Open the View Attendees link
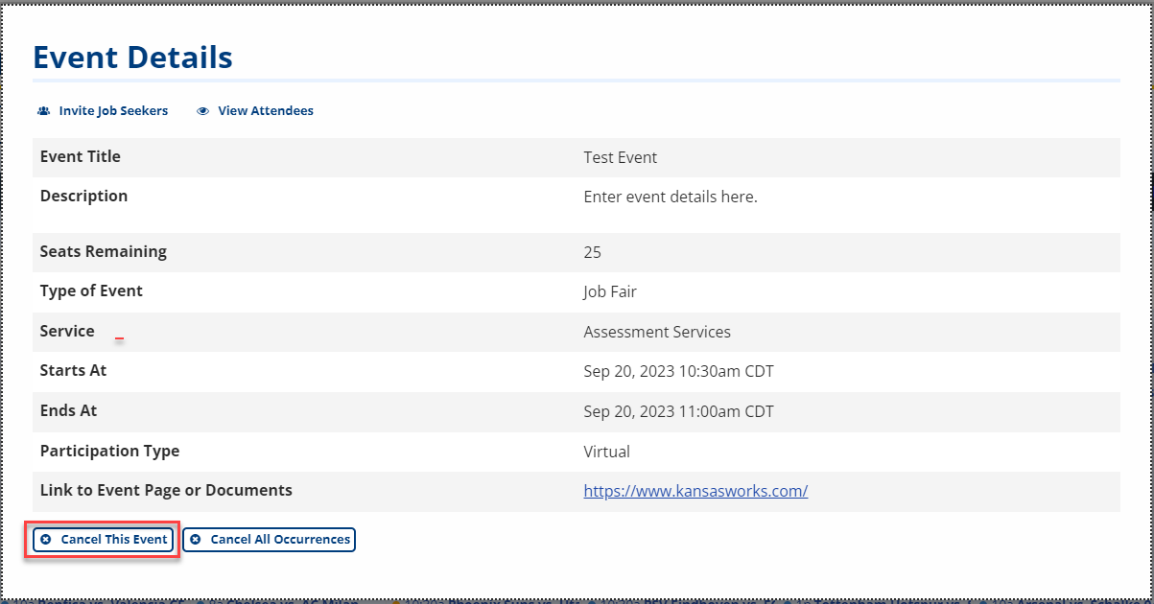The width and height of the screenshot is (1154, 604). [265, 111]
